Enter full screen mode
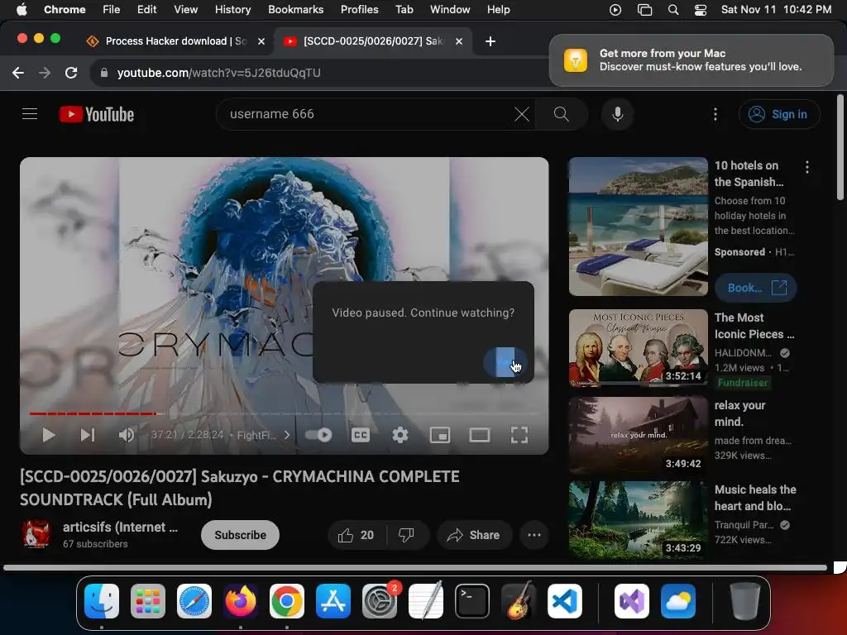 pos(519,435)
